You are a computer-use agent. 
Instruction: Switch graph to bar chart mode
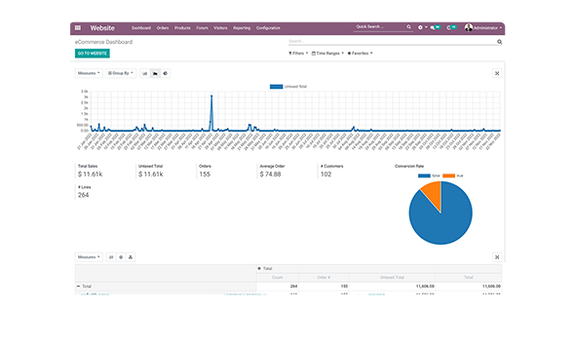click(145, 73)
